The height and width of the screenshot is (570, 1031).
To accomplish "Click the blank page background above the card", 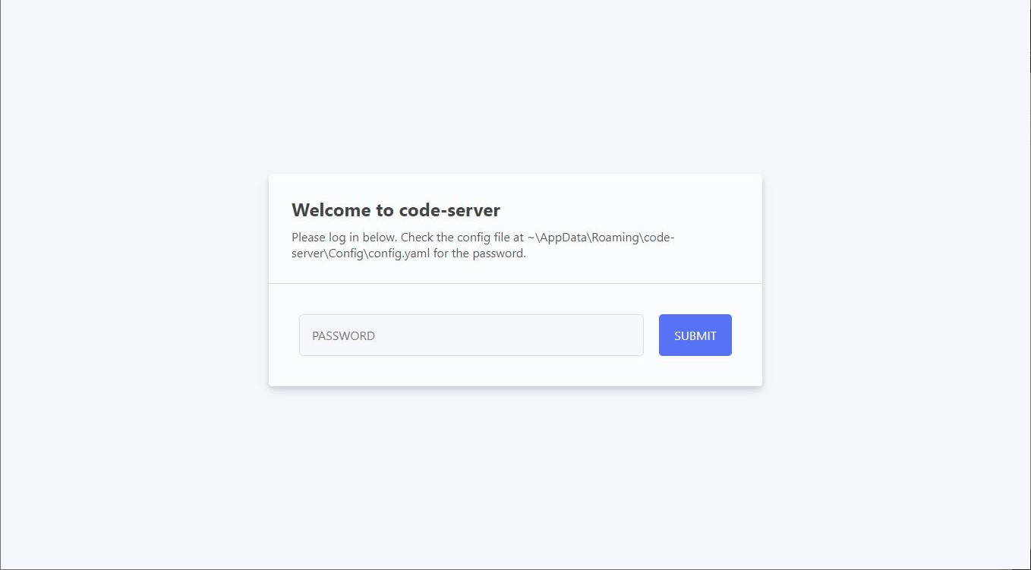I will pos(515,87).
